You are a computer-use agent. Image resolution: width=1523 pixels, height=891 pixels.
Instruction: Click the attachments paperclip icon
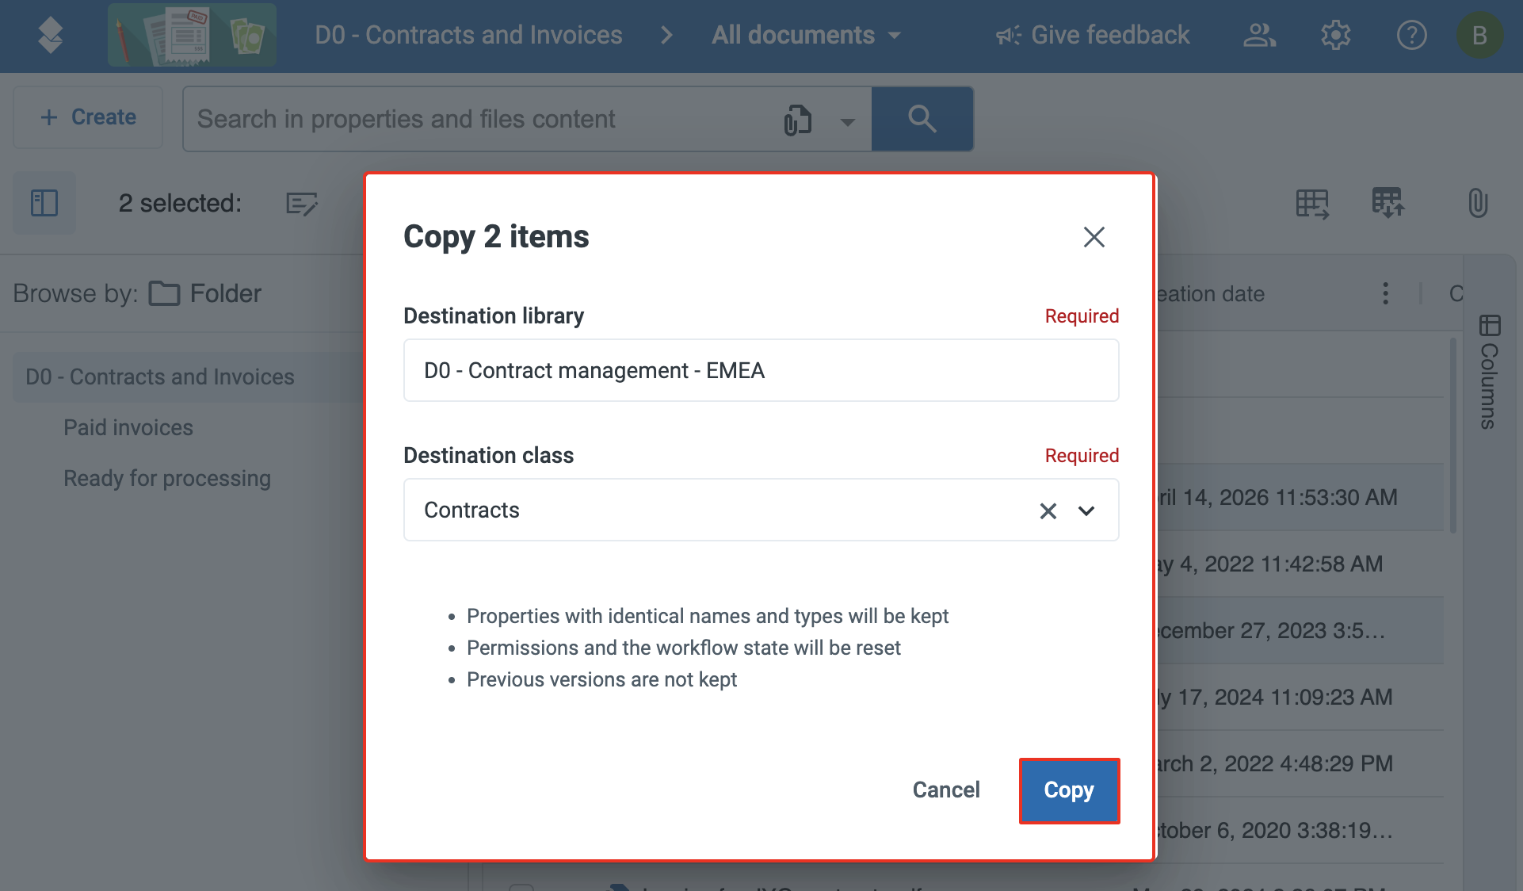point(1478,203)
